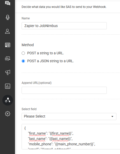Select 'POST a JSON string to a URL' radio
Screen dimensions: 120x154
click(23, 61)
